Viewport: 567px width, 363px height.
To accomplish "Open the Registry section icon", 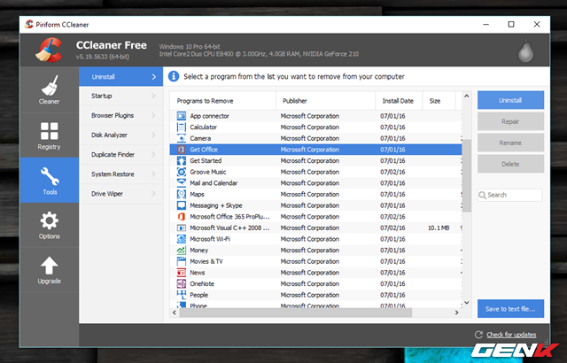I will (x=49, y=133).
